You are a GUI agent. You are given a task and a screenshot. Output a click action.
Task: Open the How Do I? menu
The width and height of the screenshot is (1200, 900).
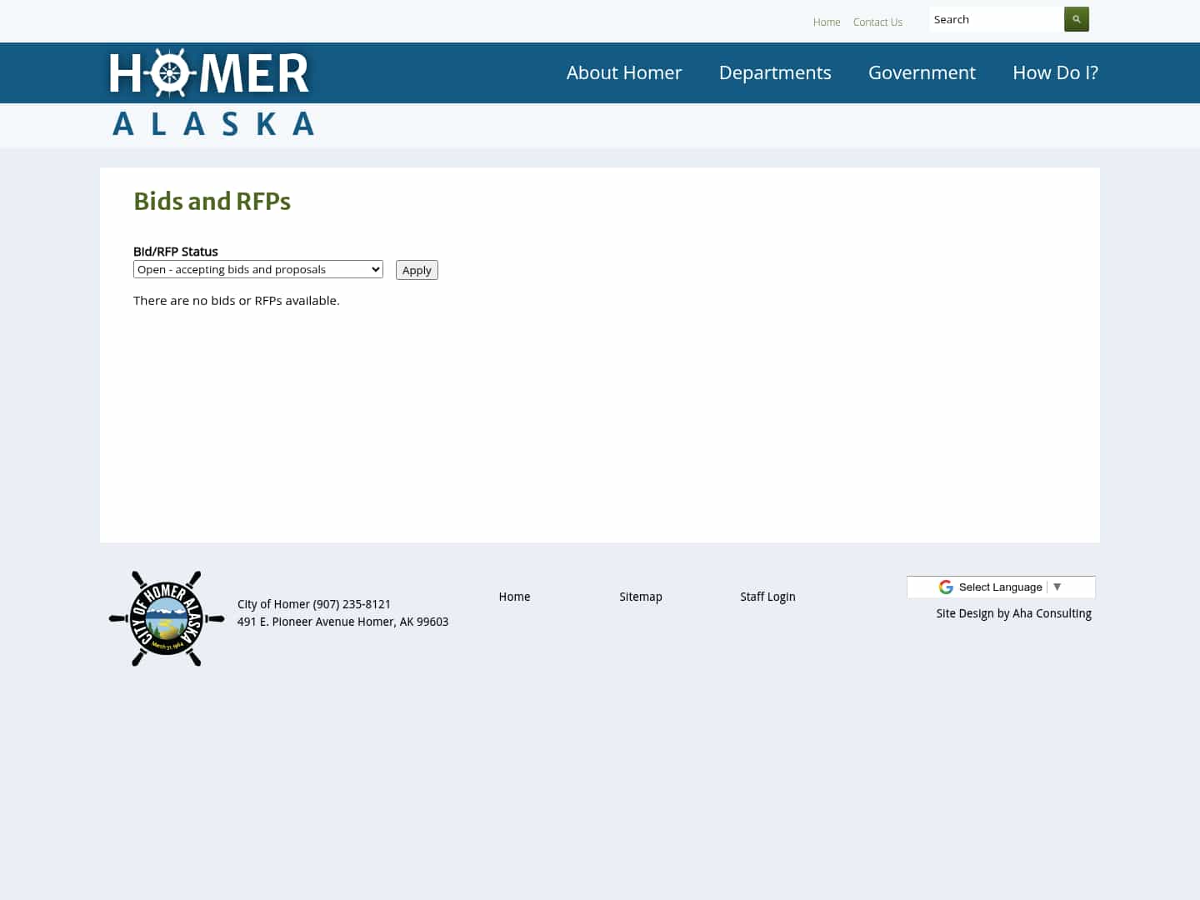1055,72
